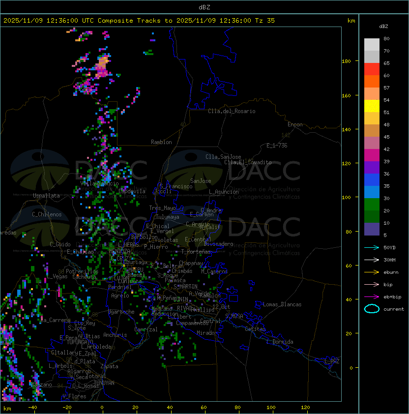Click the 'Clla.El_Cavadito' label
This screenshot has height=414, width=409.
pos(248,162)
